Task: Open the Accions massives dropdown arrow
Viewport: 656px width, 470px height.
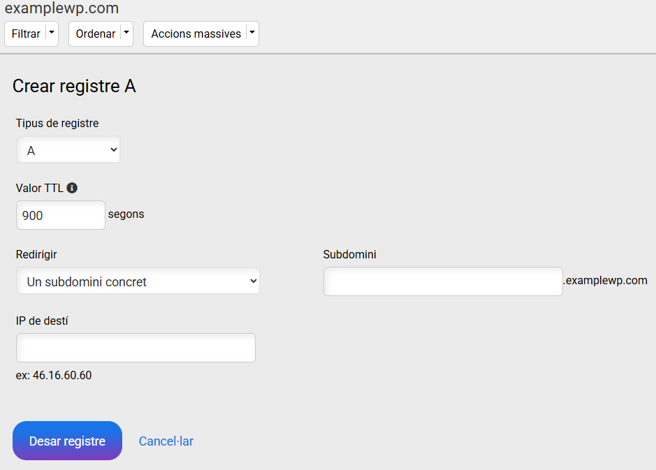Action: point(252,33)
